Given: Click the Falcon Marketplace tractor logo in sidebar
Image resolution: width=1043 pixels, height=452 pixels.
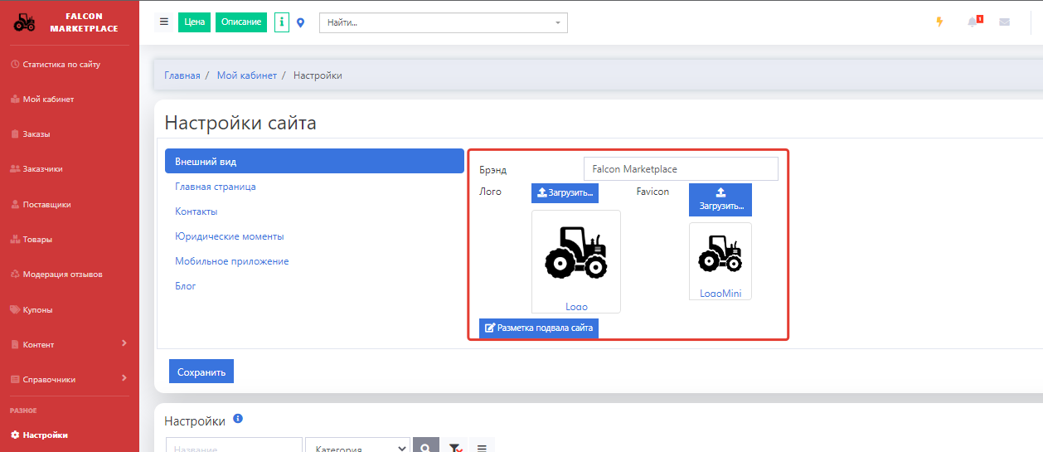Looking at the screenshot, I should (25, 22).
